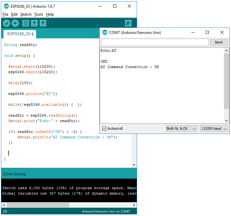Screen dimensions: 231x216
Task: Click the 'esp8266.begin(115200);' code line
Action: [33, 72]
